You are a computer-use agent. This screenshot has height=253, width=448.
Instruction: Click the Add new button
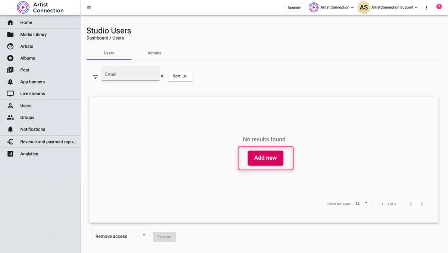coord(265,158)
